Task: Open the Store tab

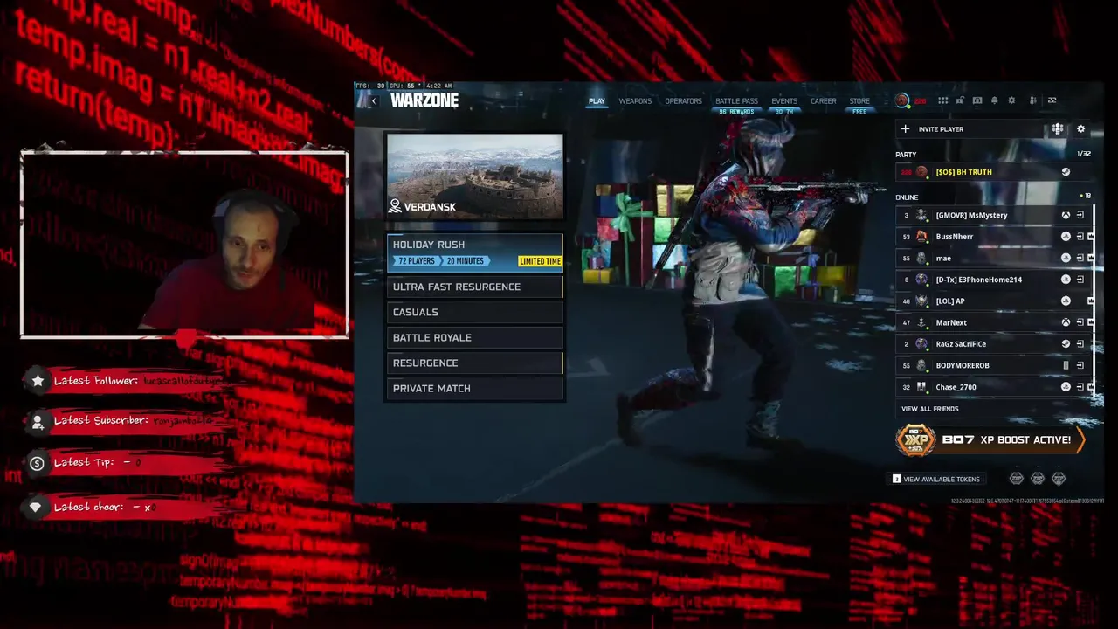Action: point(859,101)
